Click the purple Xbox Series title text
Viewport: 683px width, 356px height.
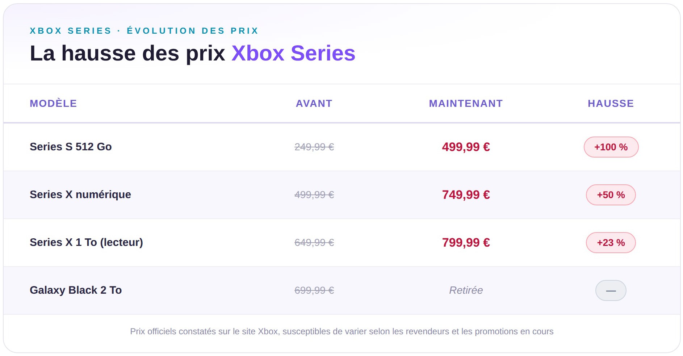coord(293,53)
